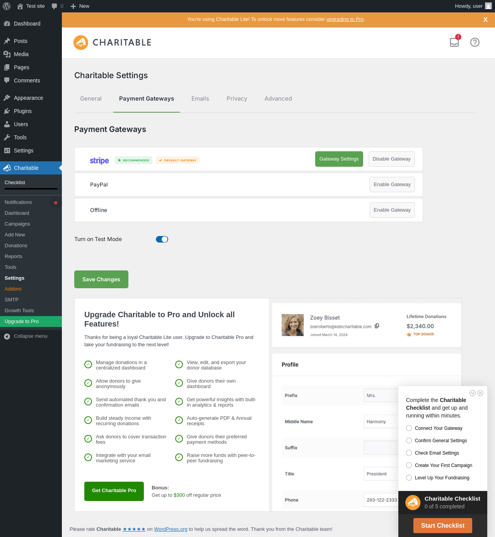Switch to the General tab

tap(91, 99)
